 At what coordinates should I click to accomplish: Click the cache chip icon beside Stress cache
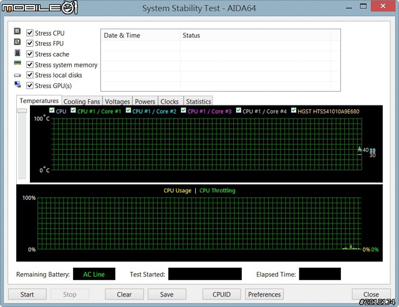[x=17, y=53]
